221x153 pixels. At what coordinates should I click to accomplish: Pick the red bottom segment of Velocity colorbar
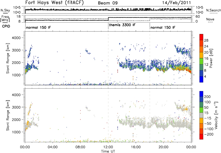pyautogui.click(x=201, y=137)
